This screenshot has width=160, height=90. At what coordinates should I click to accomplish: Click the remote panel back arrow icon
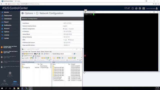[x=62, y=58]
